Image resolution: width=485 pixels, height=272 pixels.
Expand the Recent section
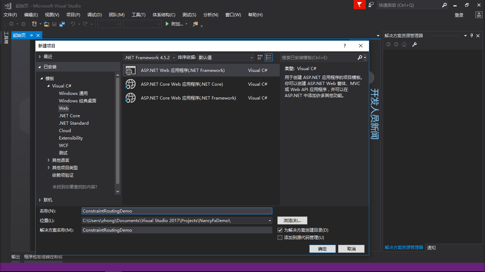click(x=40, y=57)
